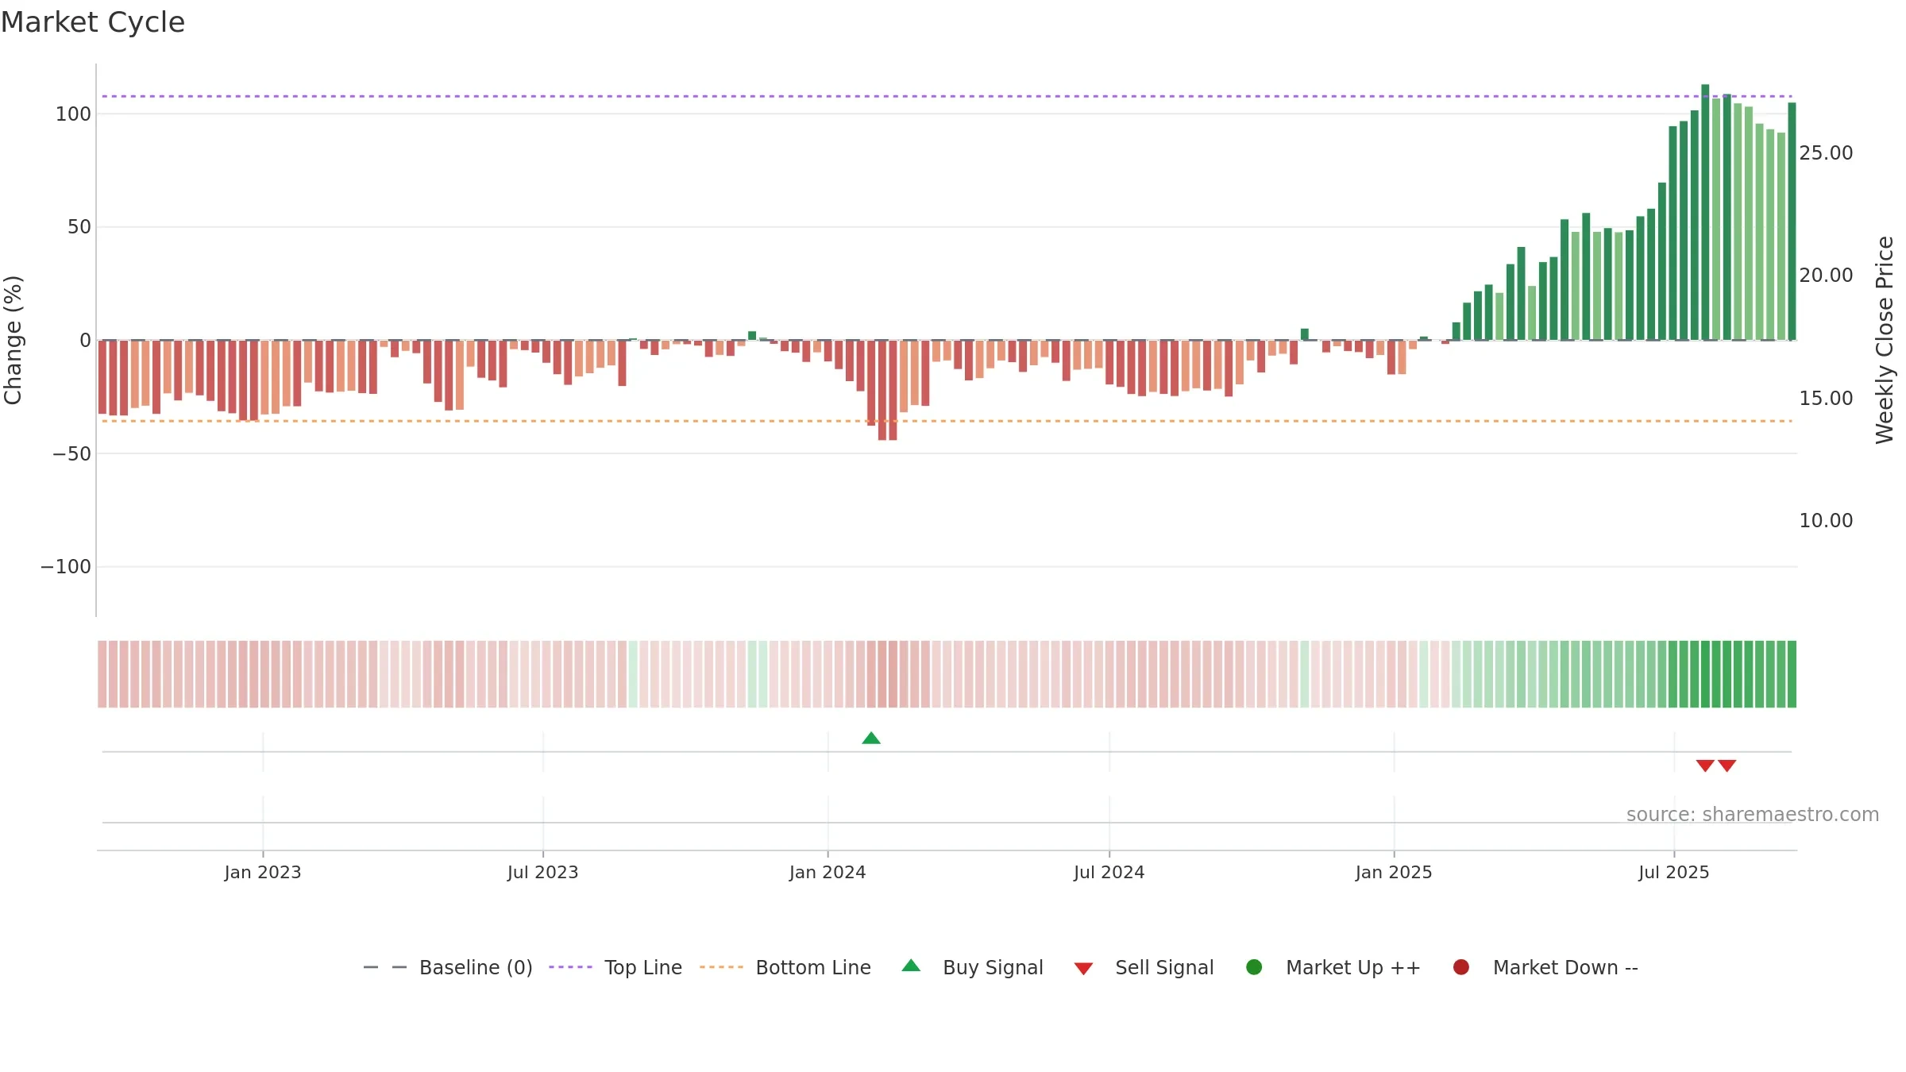The width and height of the screenshot is (1906, 1072).
Task: Click the Market Cycle chart title
Action: [x=93, y=22]
